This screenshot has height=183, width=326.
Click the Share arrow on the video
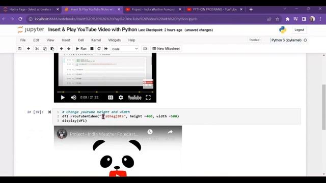click(170, 132)
